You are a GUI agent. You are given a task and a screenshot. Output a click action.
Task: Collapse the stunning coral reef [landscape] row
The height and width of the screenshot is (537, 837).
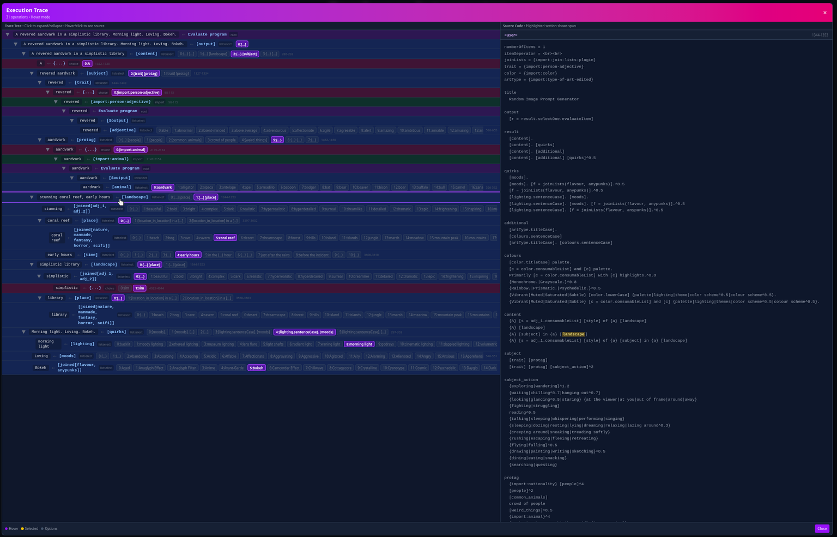pos(32,197)
